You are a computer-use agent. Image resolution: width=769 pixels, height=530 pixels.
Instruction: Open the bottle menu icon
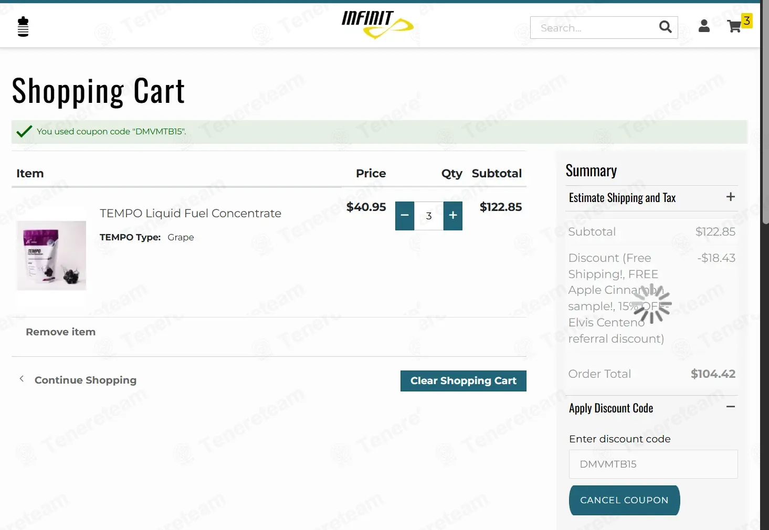[23, 27]
